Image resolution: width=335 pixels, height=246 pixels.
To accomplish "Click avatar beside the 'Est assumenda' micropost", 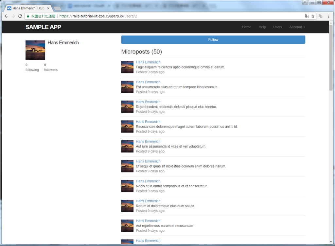I will click(127, 87).
